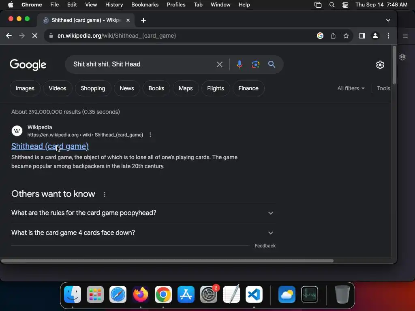Open the Chrome side panel icon

tap(362, 36)
